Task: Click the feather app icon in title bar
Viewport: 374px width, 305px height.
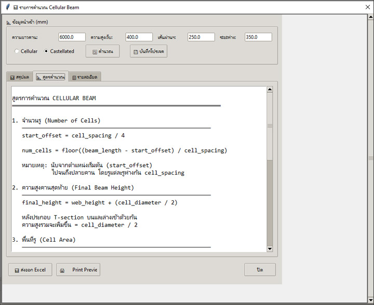Action: click(x=7, y=7)
